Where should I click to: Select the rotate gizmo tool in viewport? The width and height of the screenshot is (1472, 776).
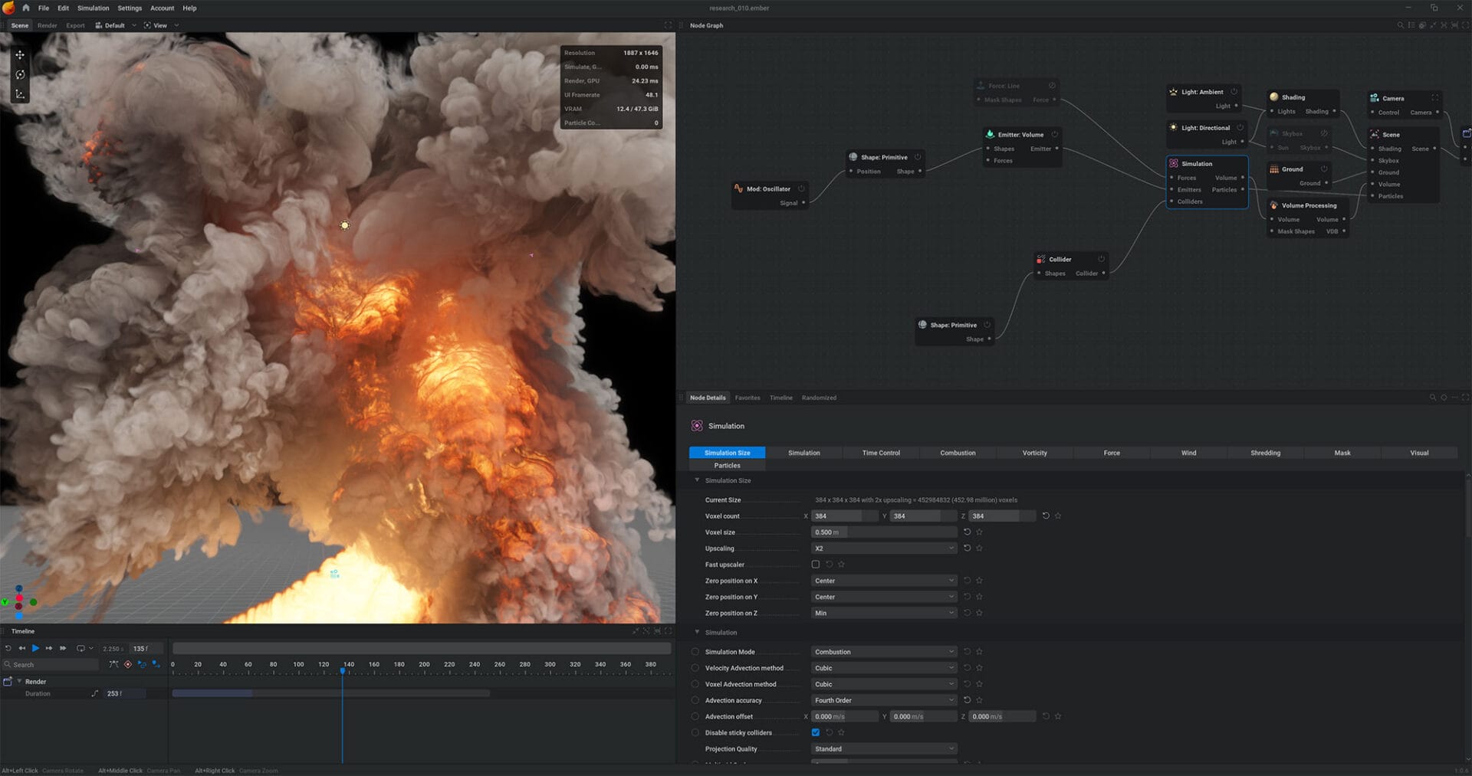click(x=20, y=75)
